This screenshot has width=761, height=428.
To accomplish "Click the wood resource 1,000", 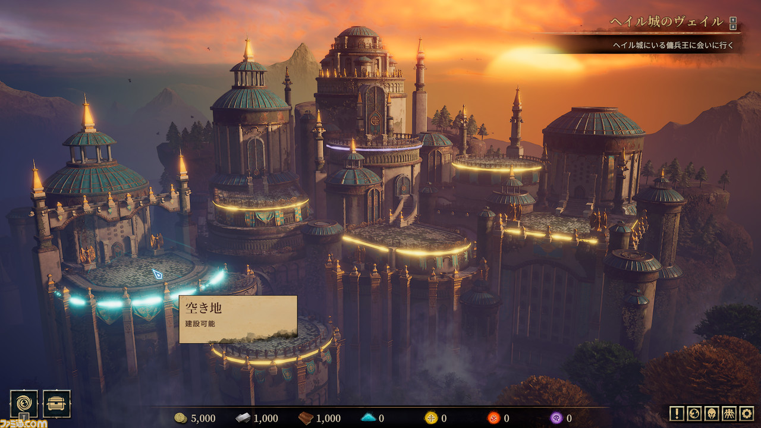I will (x=320, y=418).
